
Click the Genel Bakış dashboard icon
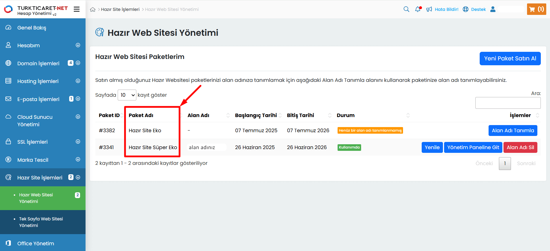click(x=8, y=27)
